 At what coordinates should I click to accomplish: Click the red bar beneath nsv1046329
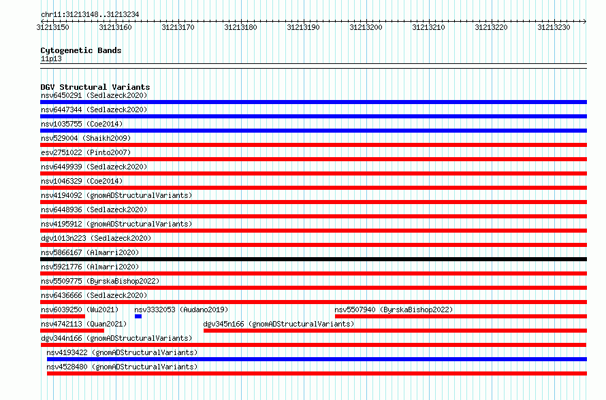[313, 188]
